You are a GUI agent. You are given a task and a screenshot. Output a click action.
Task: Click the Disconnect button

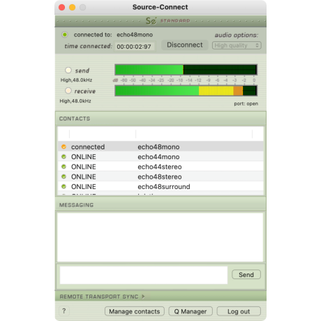(x=185, y=45)
